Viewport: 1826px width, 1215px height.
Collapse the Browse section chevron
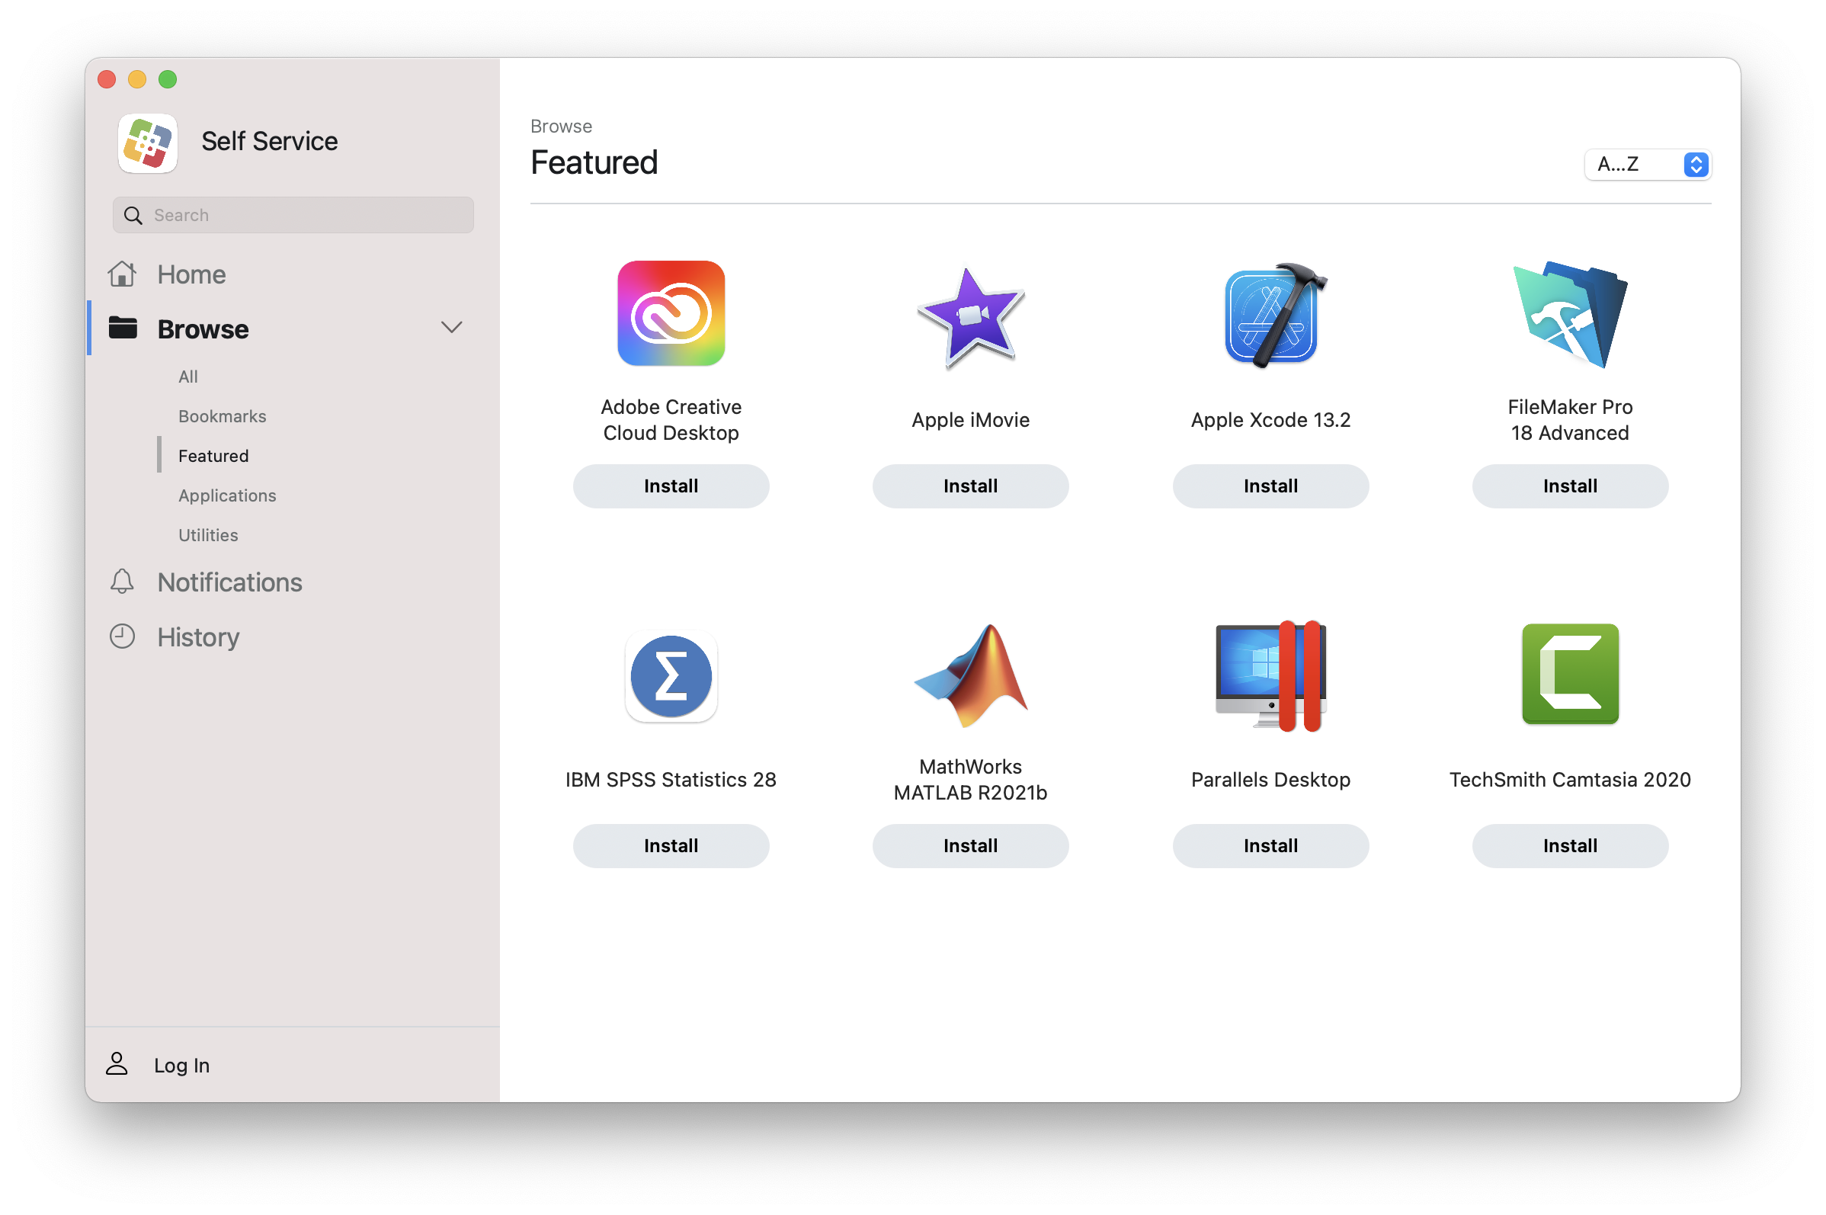pyautogui.click(x=452, y=328)
